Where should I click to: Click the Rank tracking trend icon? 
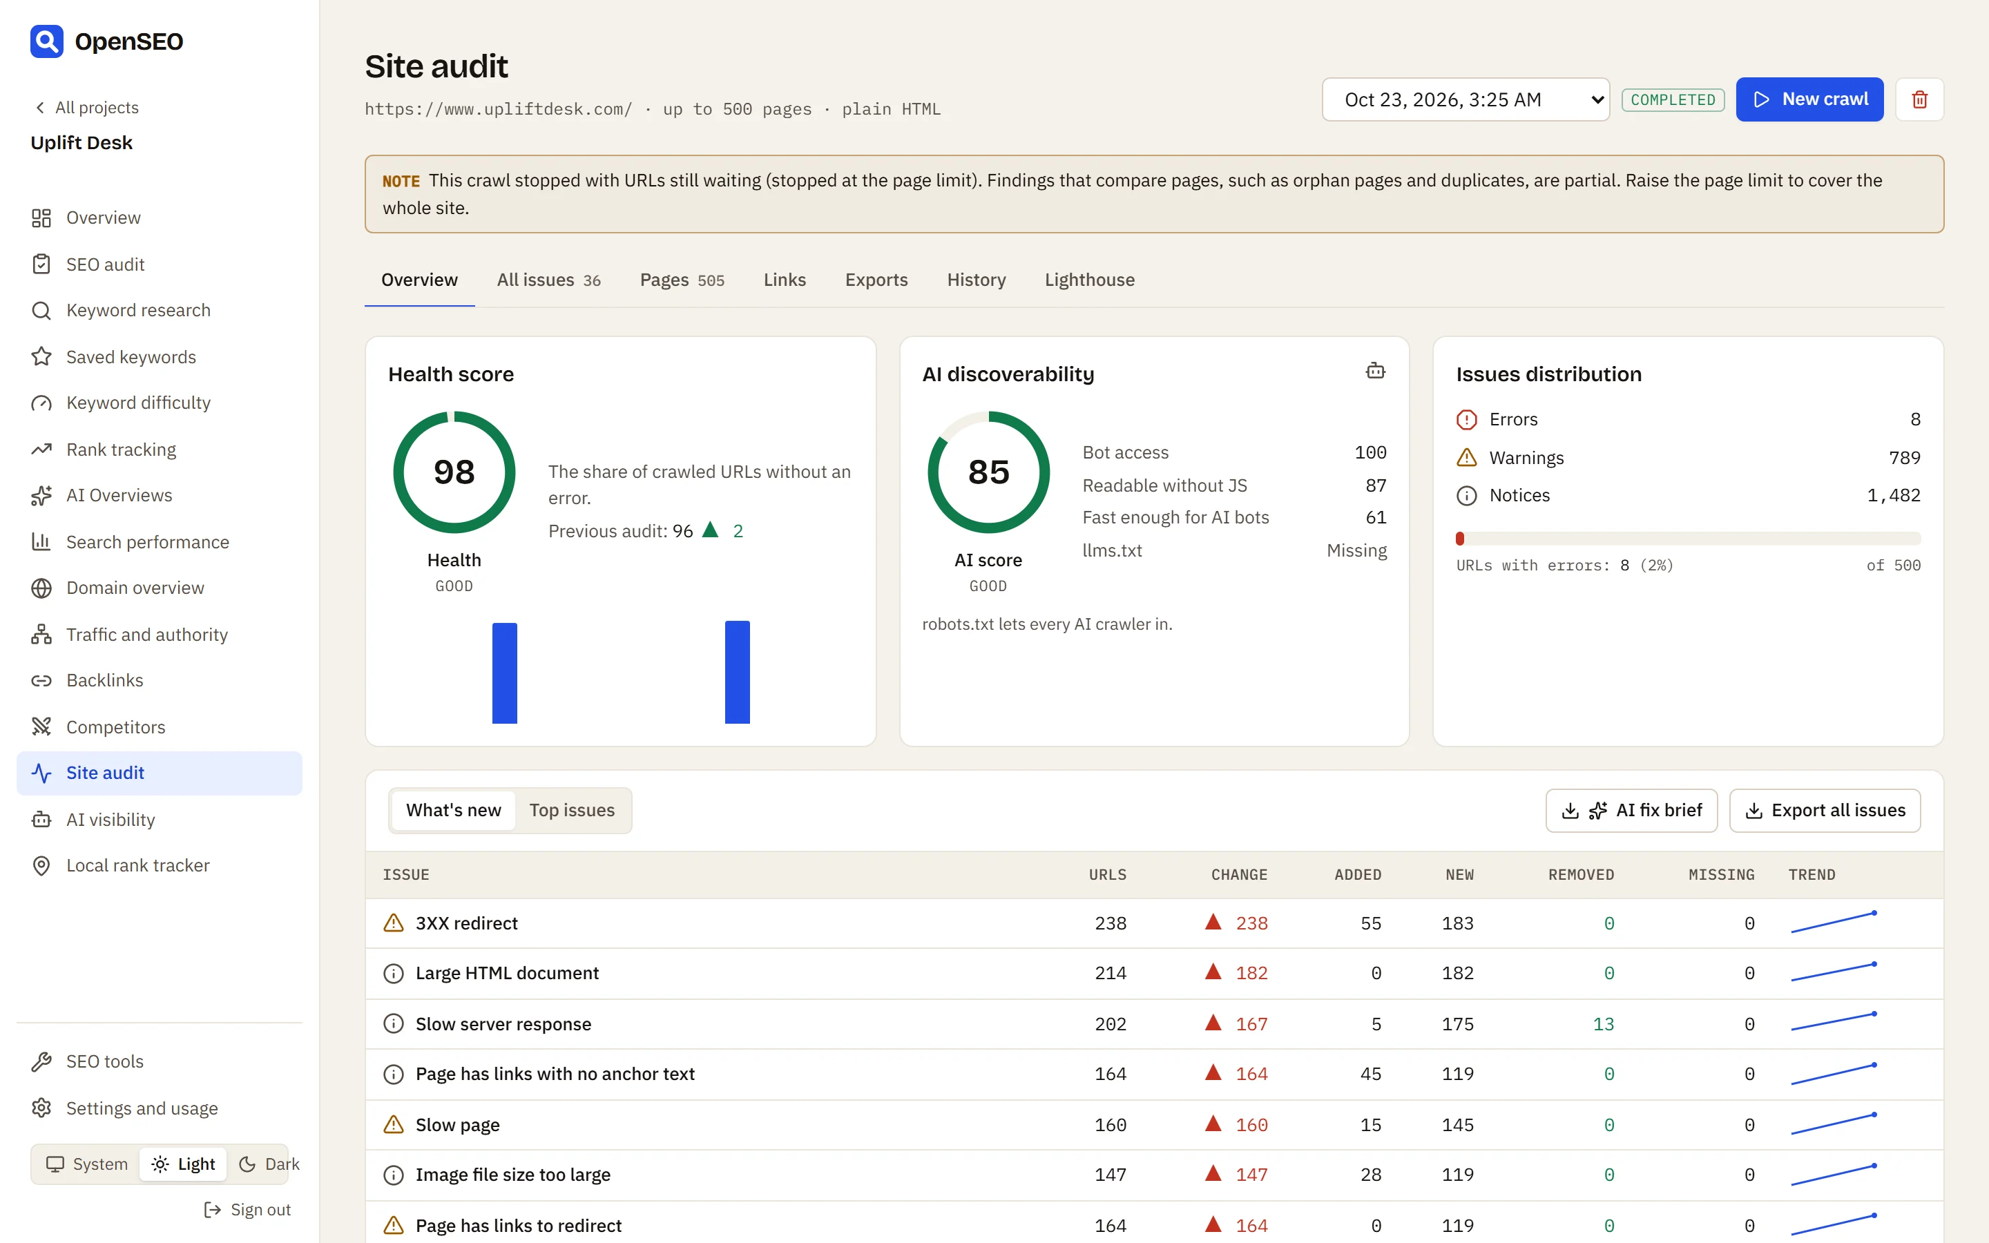pyautogui.click(x=41, y=450)
